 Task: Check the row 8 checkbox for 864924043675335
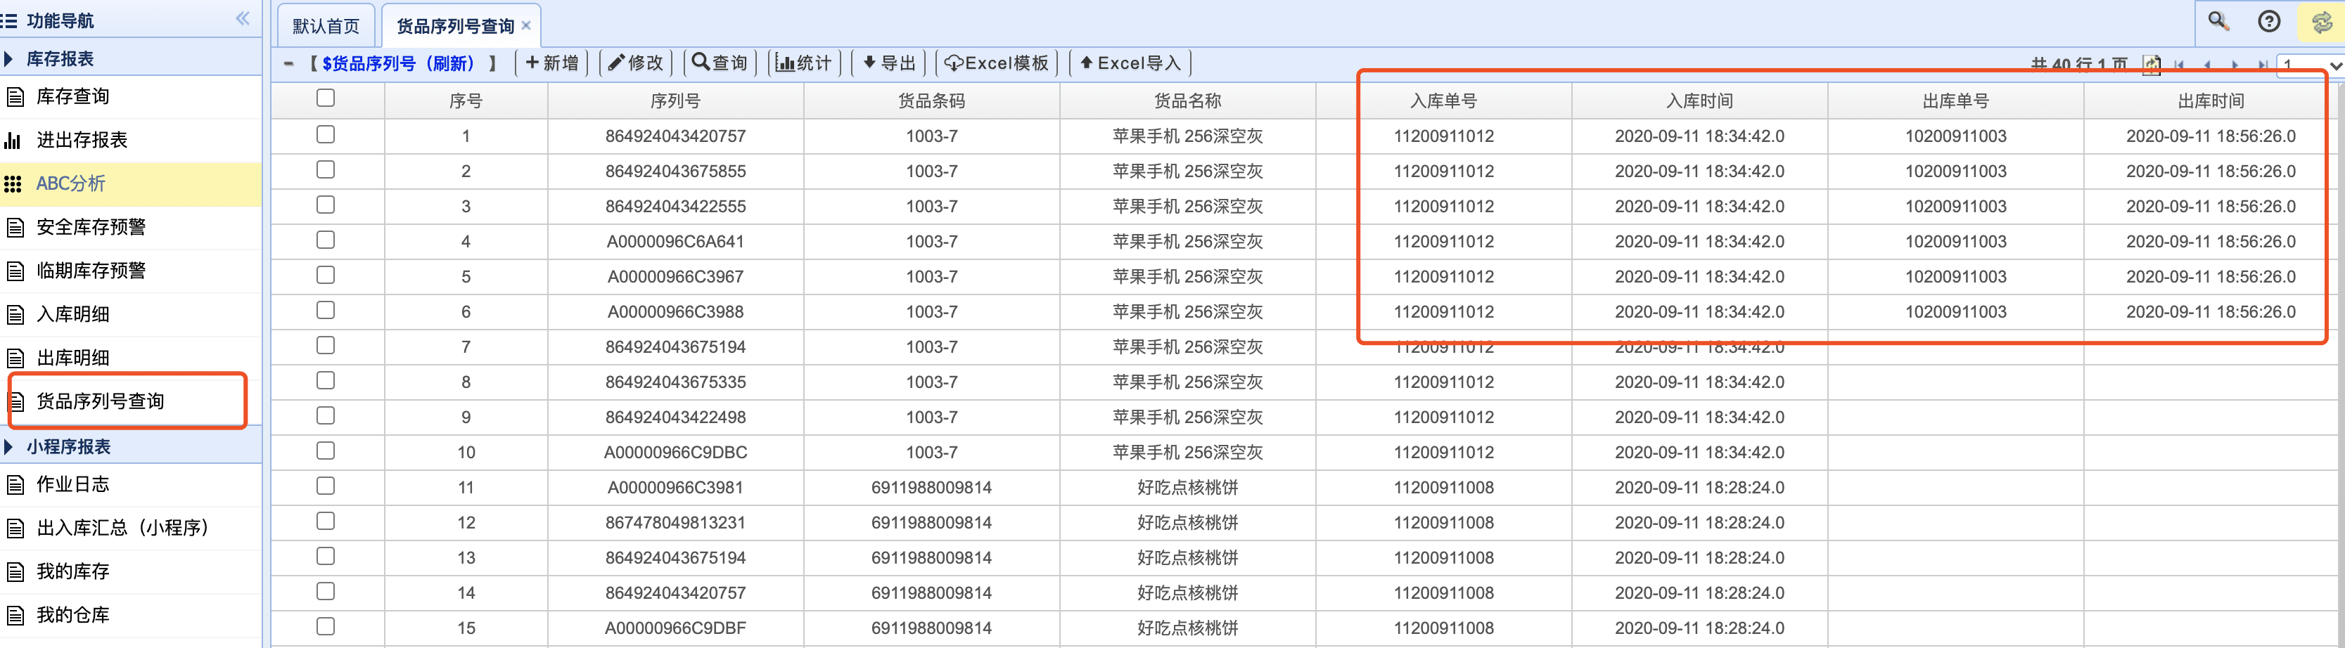pos(326,380)
